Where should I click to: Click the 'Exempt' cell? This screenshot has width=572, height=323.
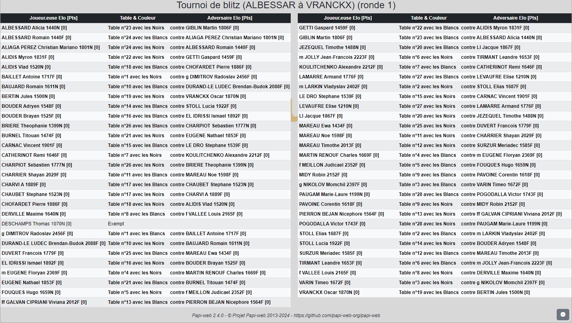pyautogui.click(x=116, y=224)
